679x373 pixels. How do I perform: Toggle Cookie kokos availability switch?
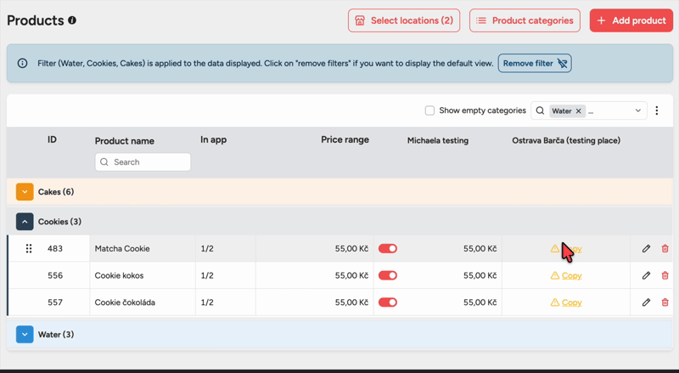click(x=388, y=275)
